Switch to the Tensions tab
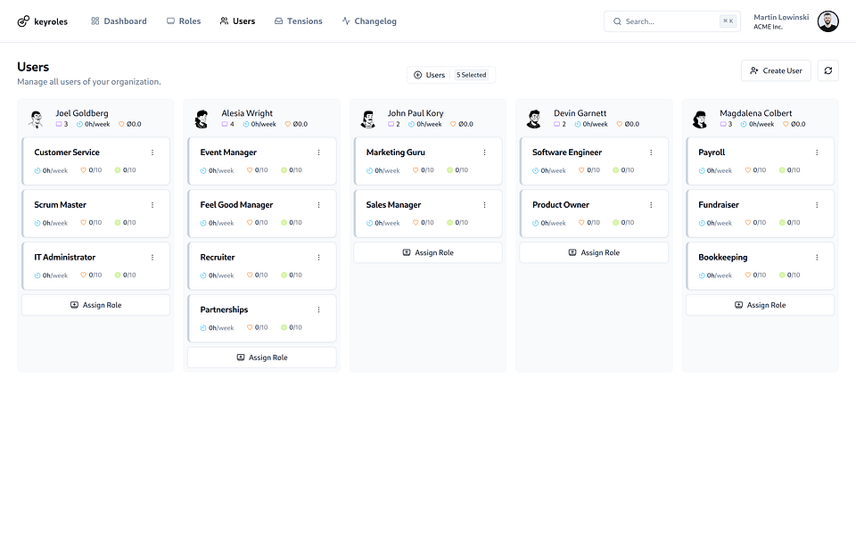 [x=298, y=21]
